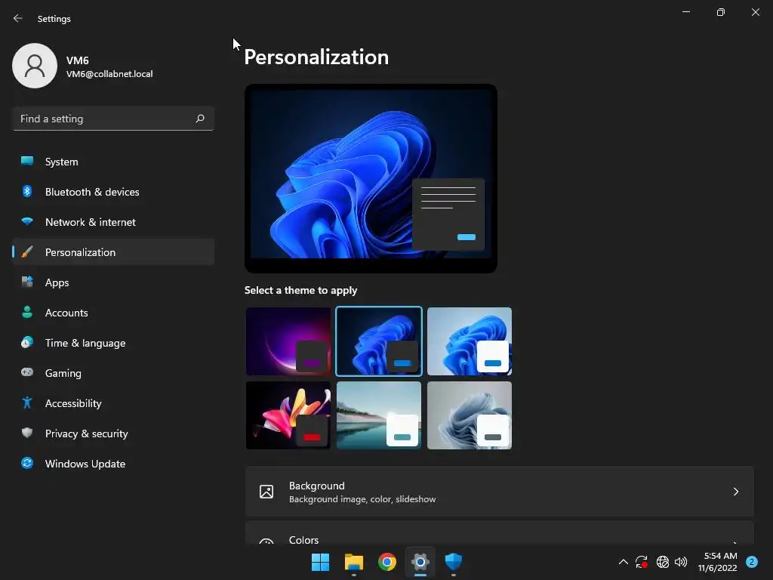Click the VM6 user avatar icon
773x580 pixels.
(x=35, y=66)
